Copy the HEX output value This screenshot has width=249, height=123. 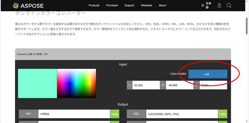115,114
